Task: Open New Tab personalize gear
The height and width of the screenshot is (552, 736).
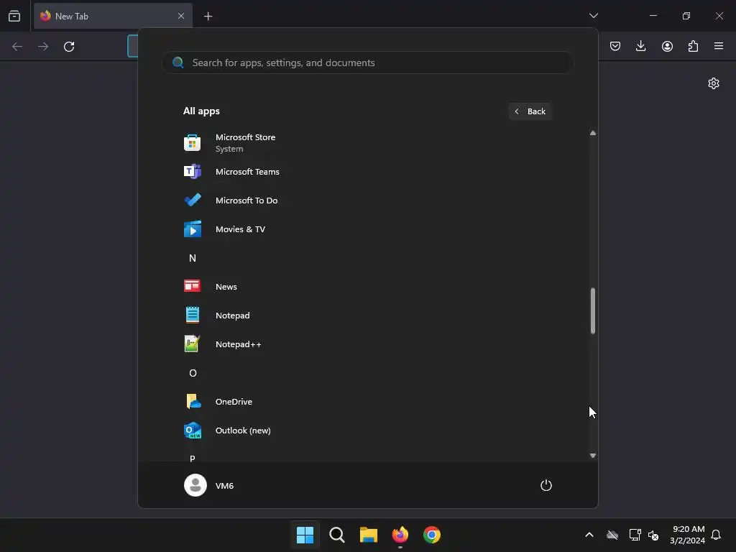Action: pyautogui.click(x=714, y=83)
